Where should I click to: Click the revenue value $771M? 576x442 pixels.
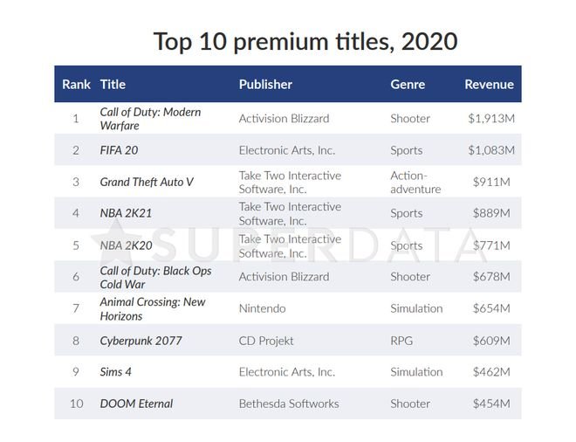(x=491, y=245)
